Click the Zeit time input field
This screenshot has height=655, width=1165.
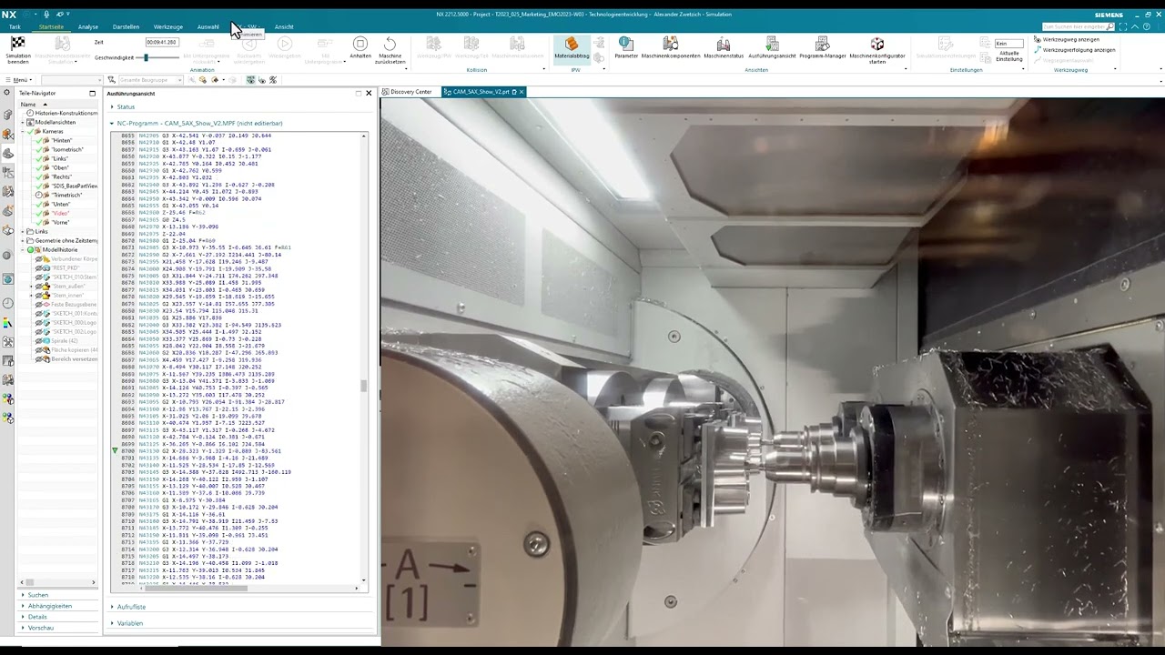(161, 42)
